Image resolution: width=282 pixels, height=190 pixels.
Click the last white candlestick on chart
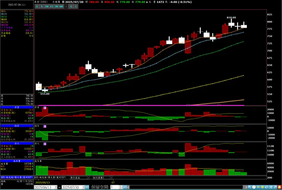click(x=244, y=26)
